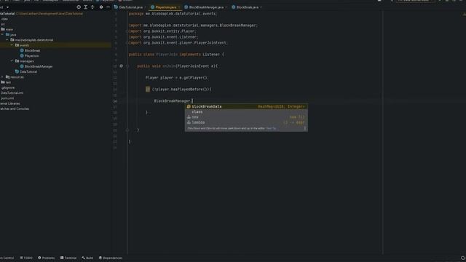Switch to DataTutorial.java tab
This screenshot has height=262, width=466.
[130, 7]
